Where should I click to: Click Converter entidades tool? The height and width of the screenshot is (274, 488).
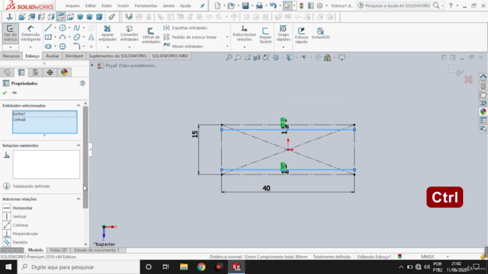(x=129, y=33)
